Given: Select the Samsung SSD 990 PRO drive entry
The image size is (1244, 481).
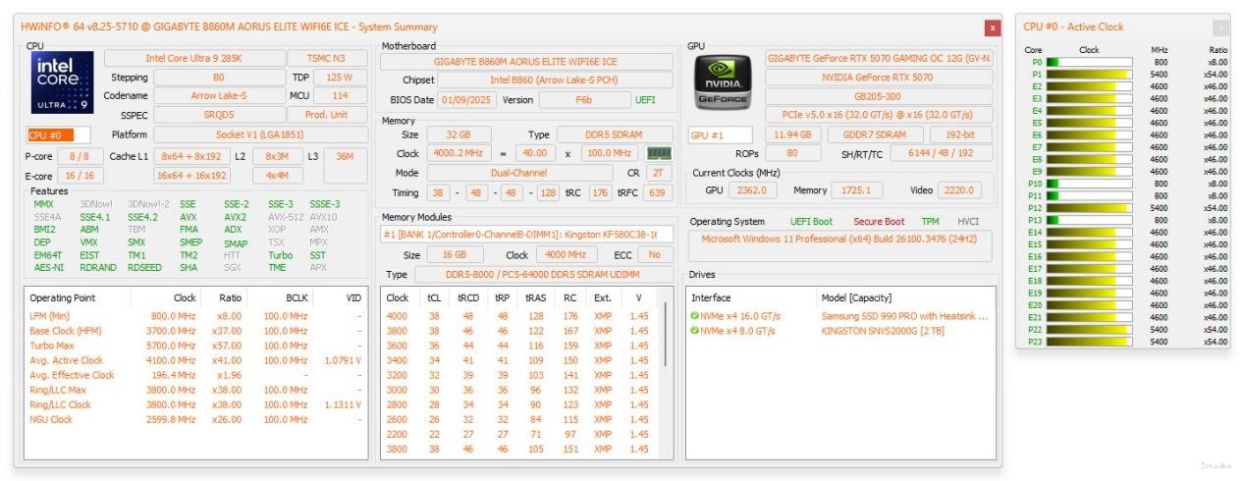Looking at the screenshot, I should 904,316.
